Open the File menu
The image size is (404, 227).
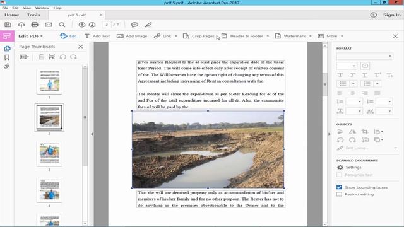tap(5, 8)
